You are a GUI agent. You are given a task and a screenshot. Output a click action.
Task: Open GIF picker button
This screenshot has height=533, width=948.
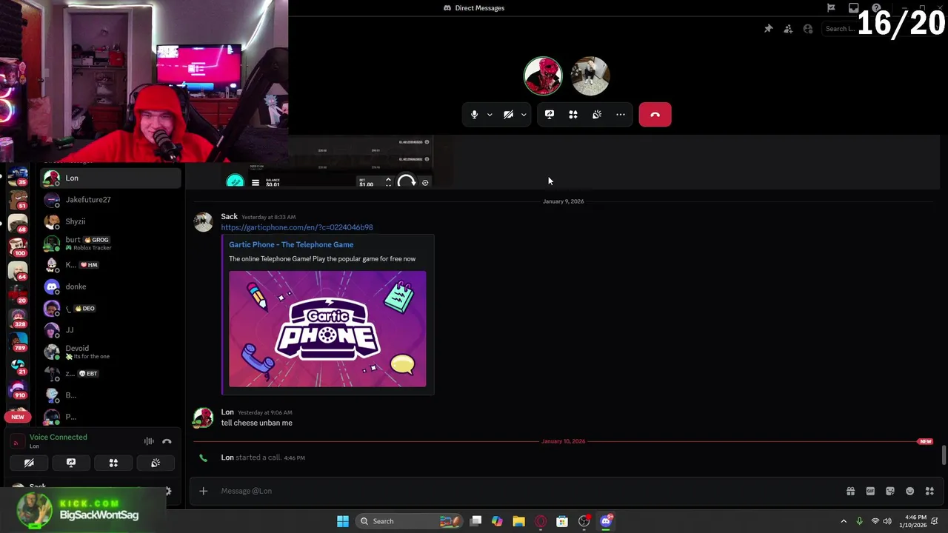pos(870,491)
